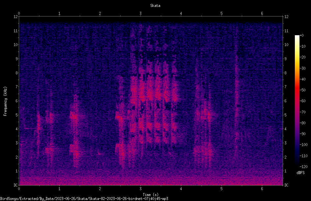
Task: Click the "Time (s)" axis label
Action: pos(151,195)
